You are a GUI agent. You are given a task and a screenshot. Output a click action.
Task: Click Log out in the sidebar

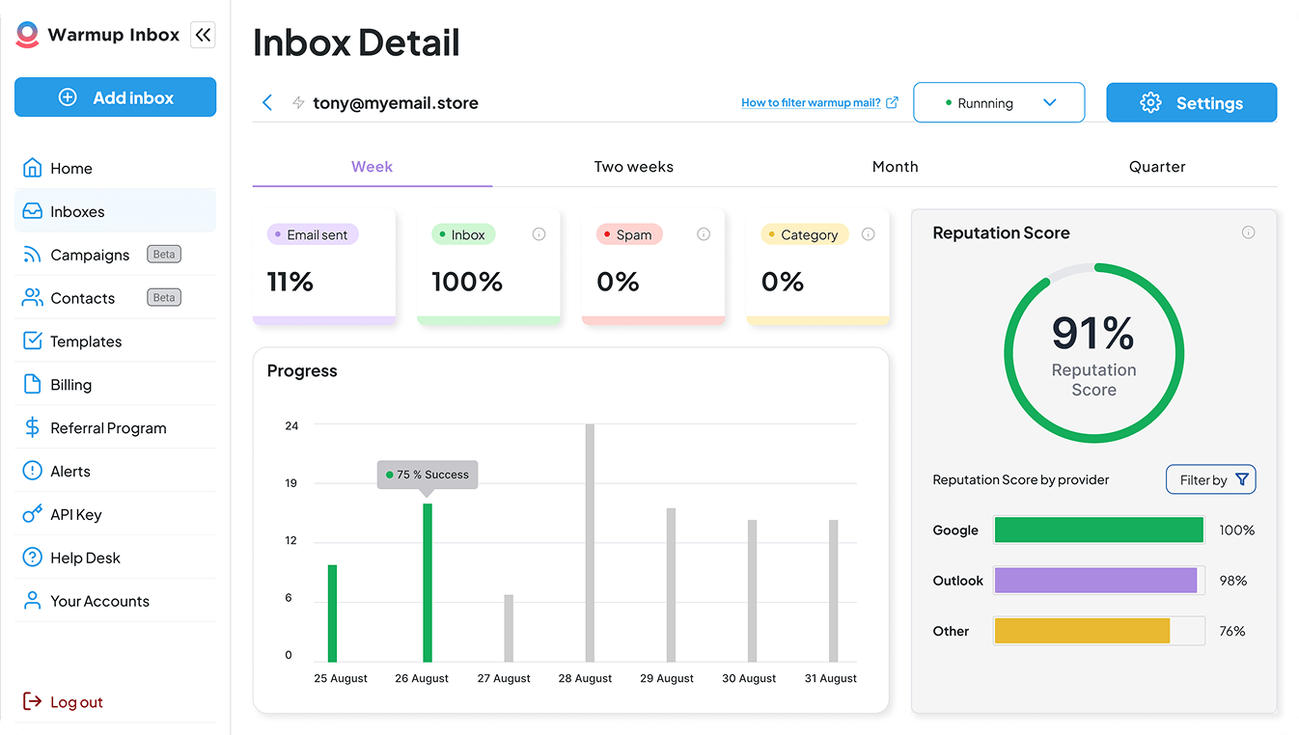click(x=76, y=702)
